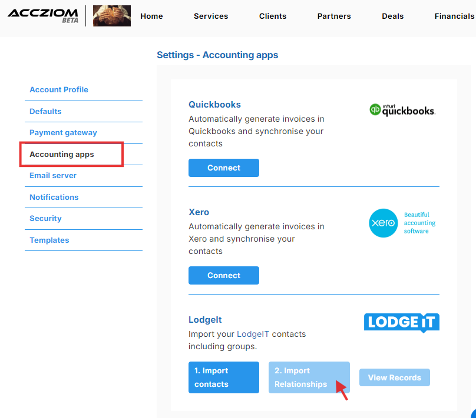Follow the LodgeIT link in the description

point(253,334)
